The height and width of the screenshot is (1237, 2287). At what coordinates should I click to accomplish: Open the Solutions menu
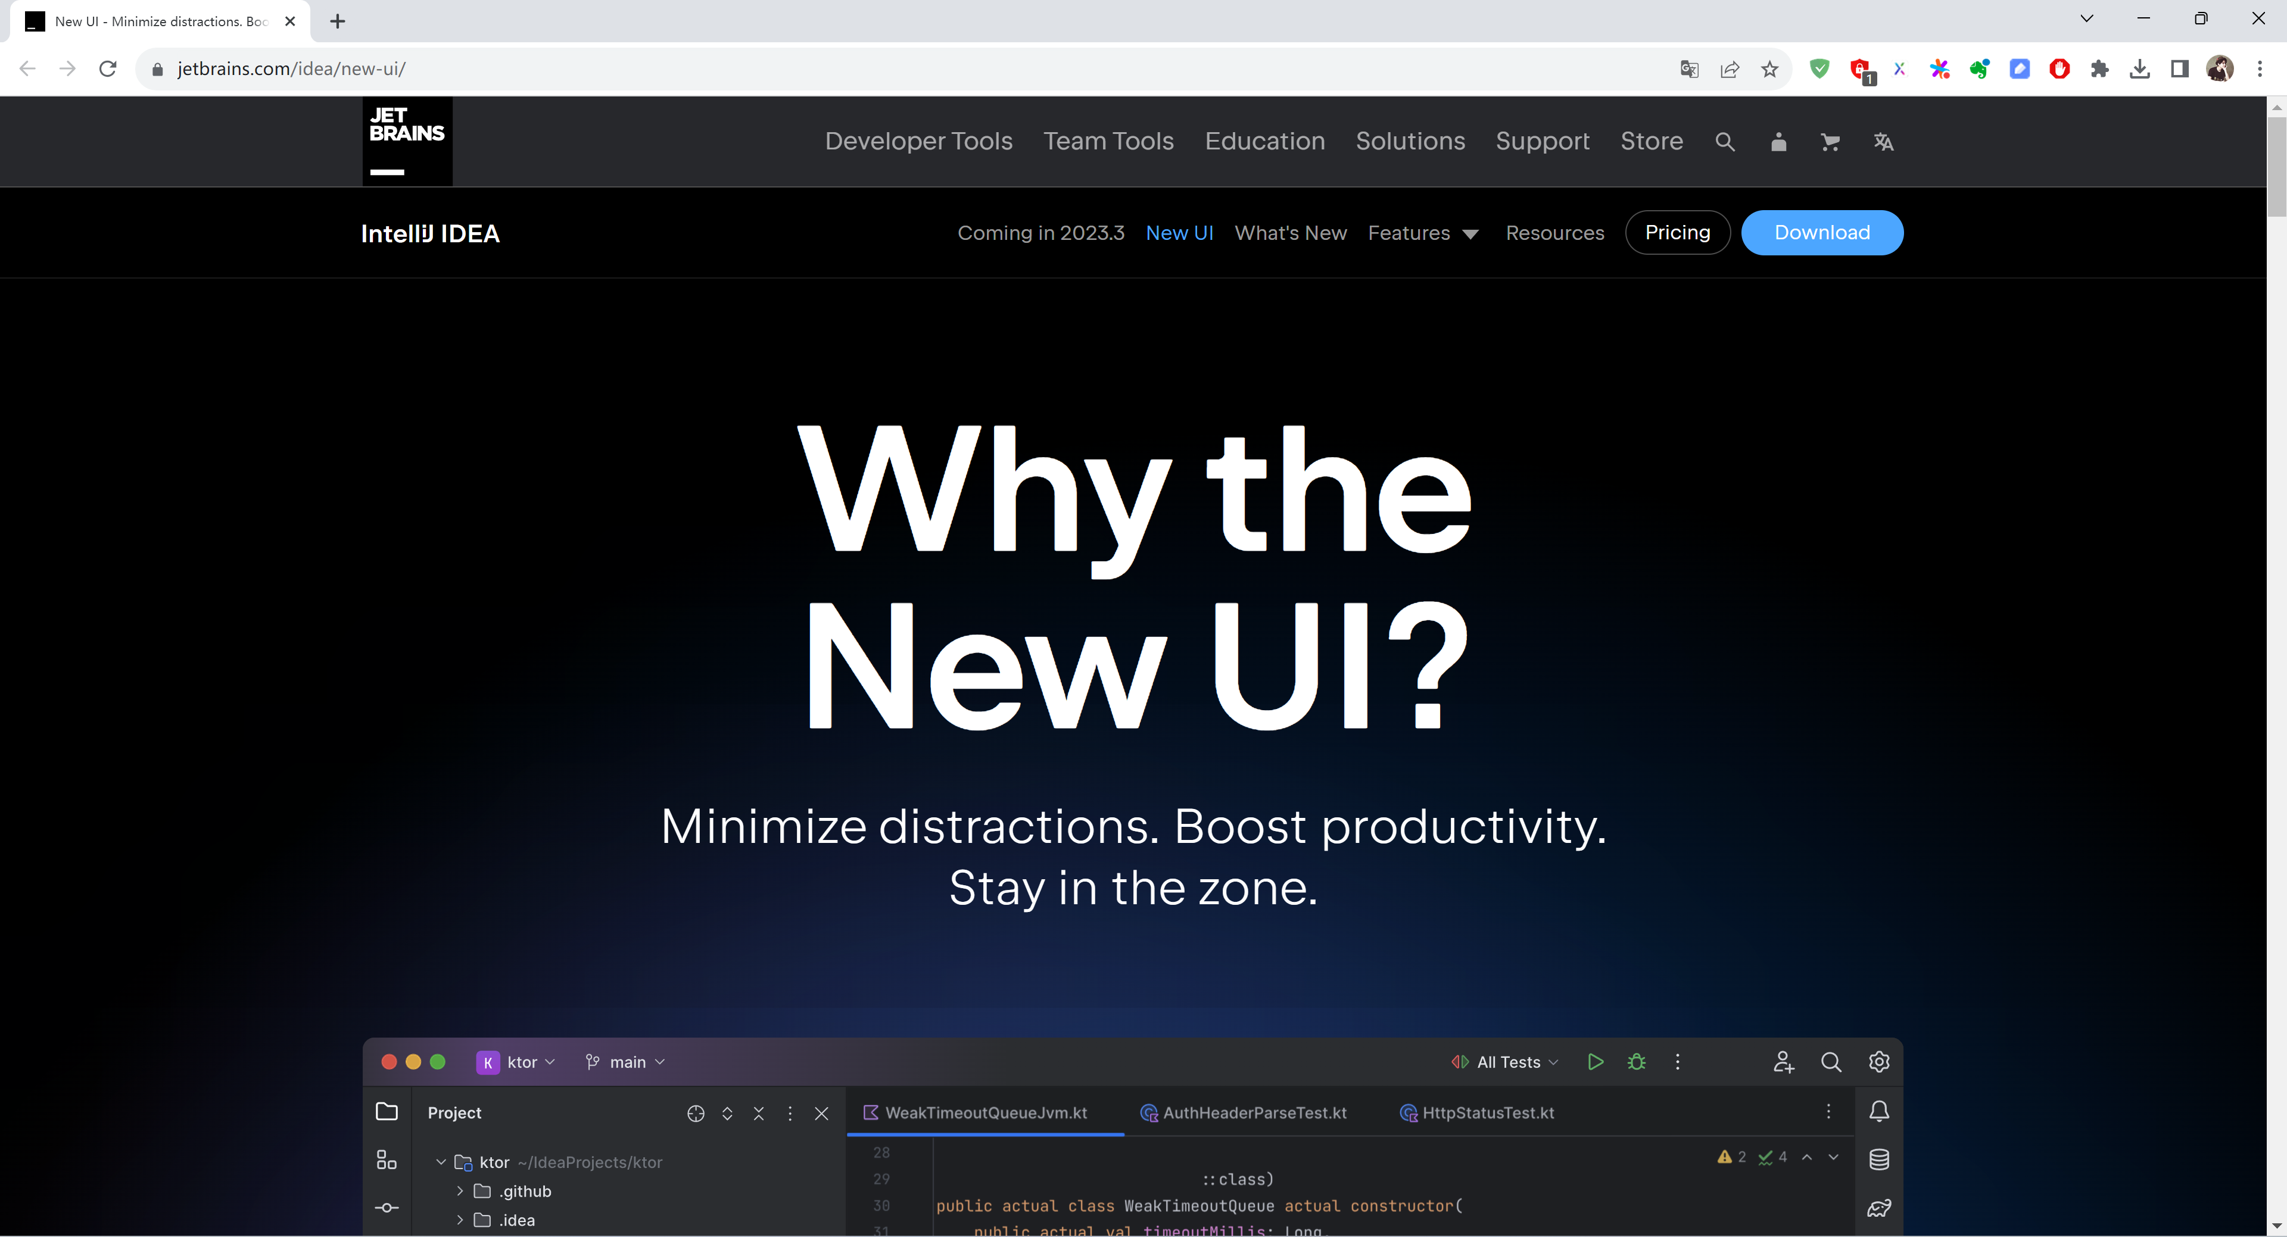[1410, 142]
